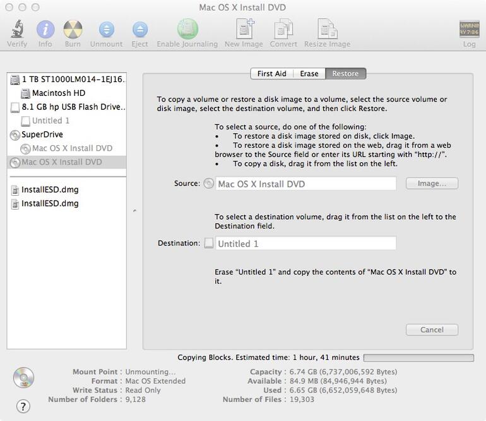Click the Copying Blocks progress bar

pos(418,358)
